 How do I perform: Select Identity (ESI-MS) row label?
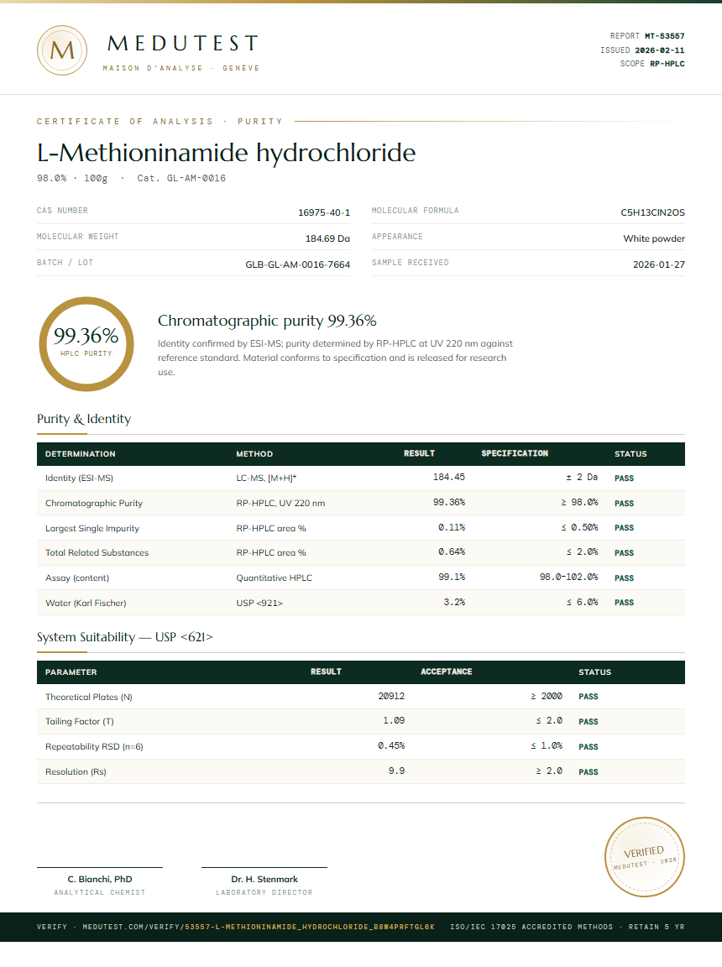[79, 478]
